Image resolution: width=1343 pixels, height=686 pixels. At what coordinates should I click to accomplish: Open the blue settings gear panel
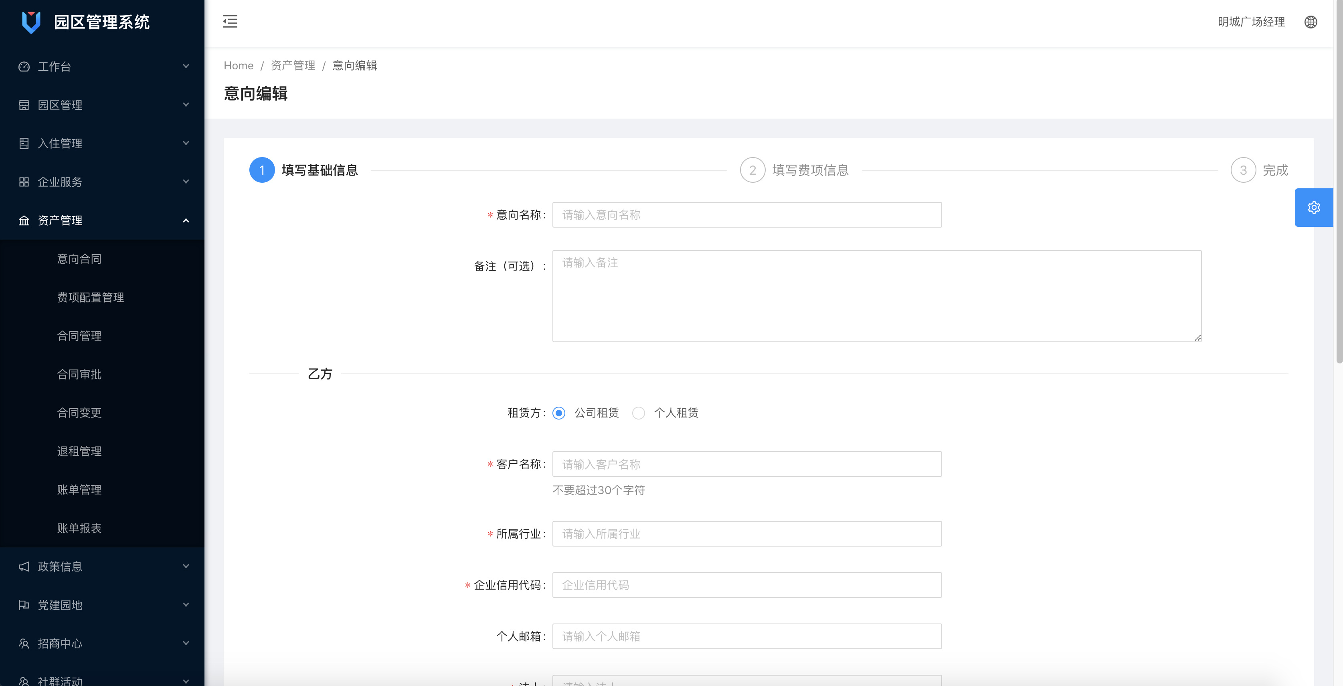pos(1314,208)
